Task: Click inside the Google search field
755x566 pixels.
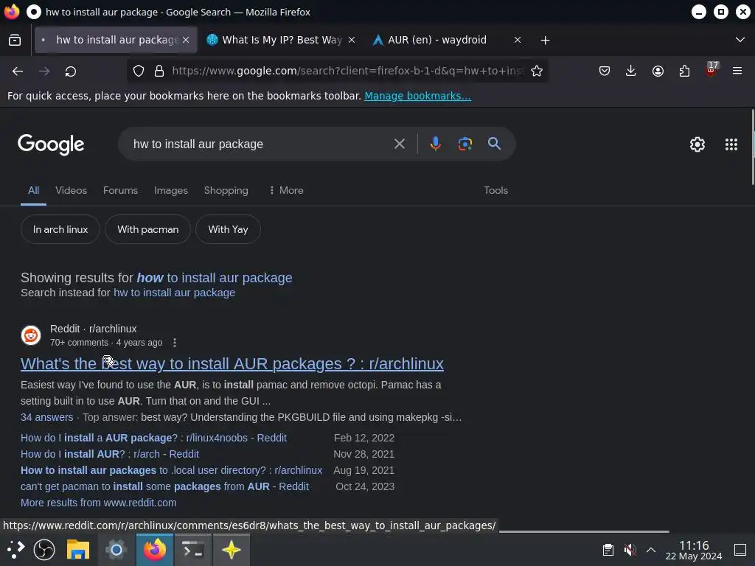Action: click(260, 144)
